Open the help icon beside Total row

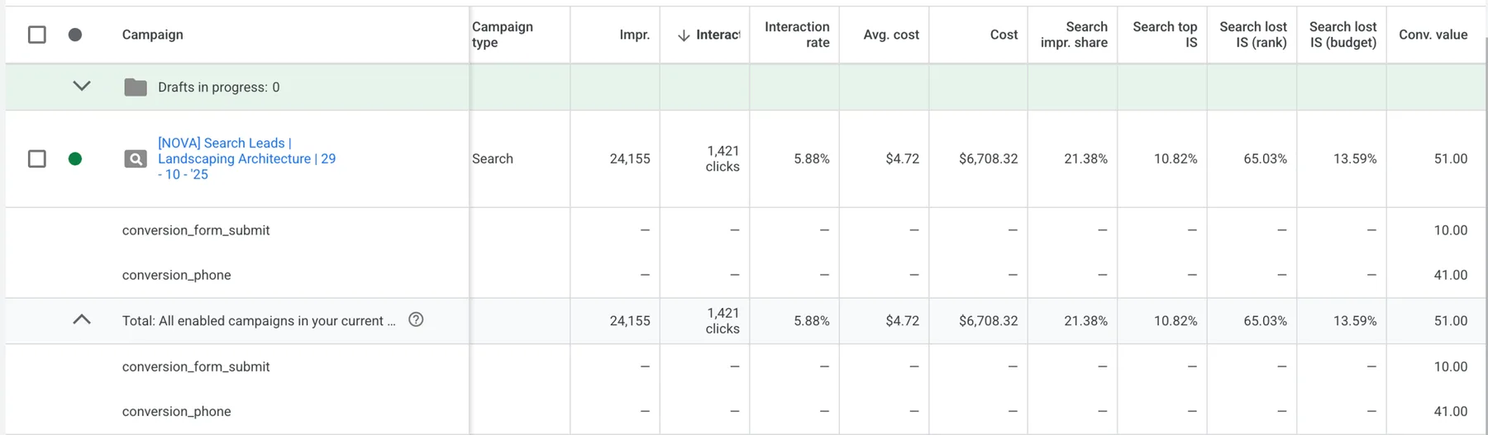click(416, 319)
